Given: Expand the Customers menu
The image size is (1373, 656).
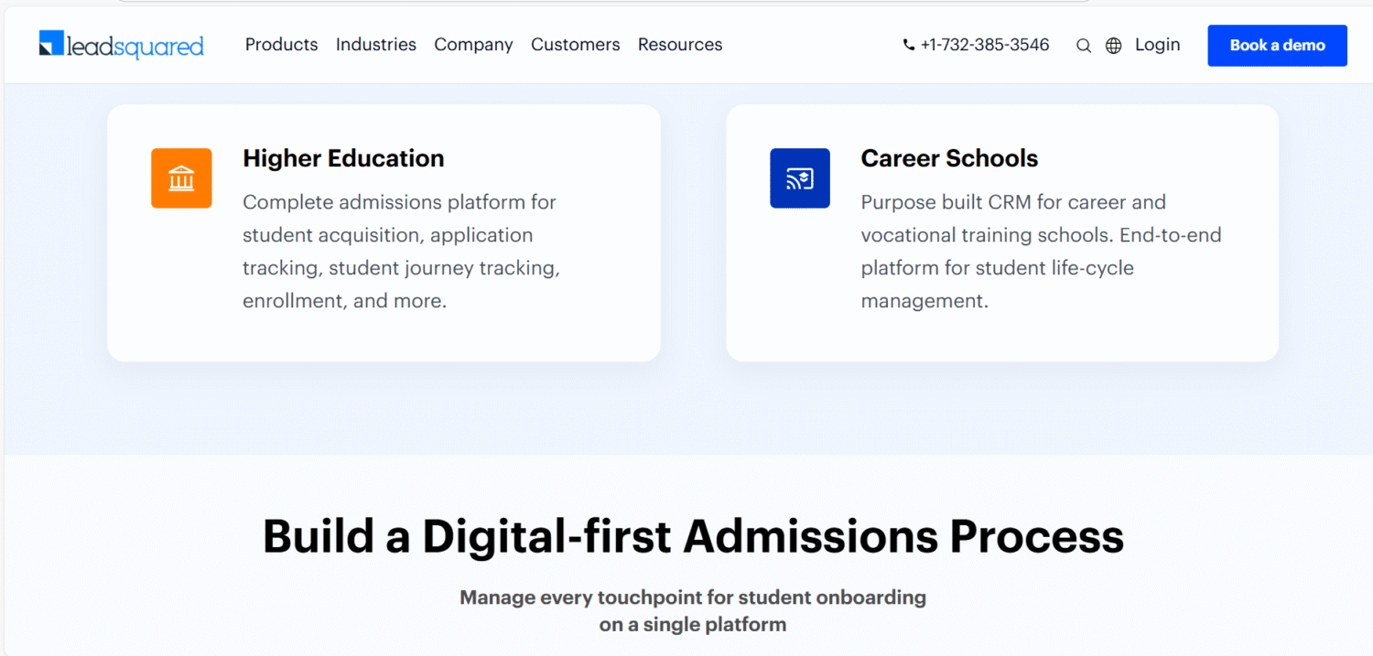Looking at the screenshot, I should pos(575,45).
